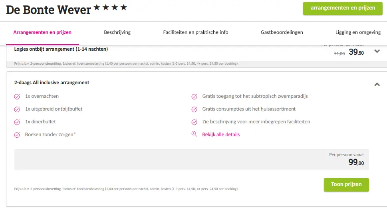Switch to the Beschrijving tab
Screen dimensions: 387x208
click(117, 32)
